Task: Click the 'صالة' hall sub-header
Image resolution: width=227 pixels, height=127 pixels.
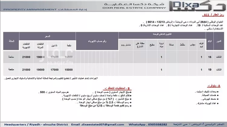Action: pos(171,45)
